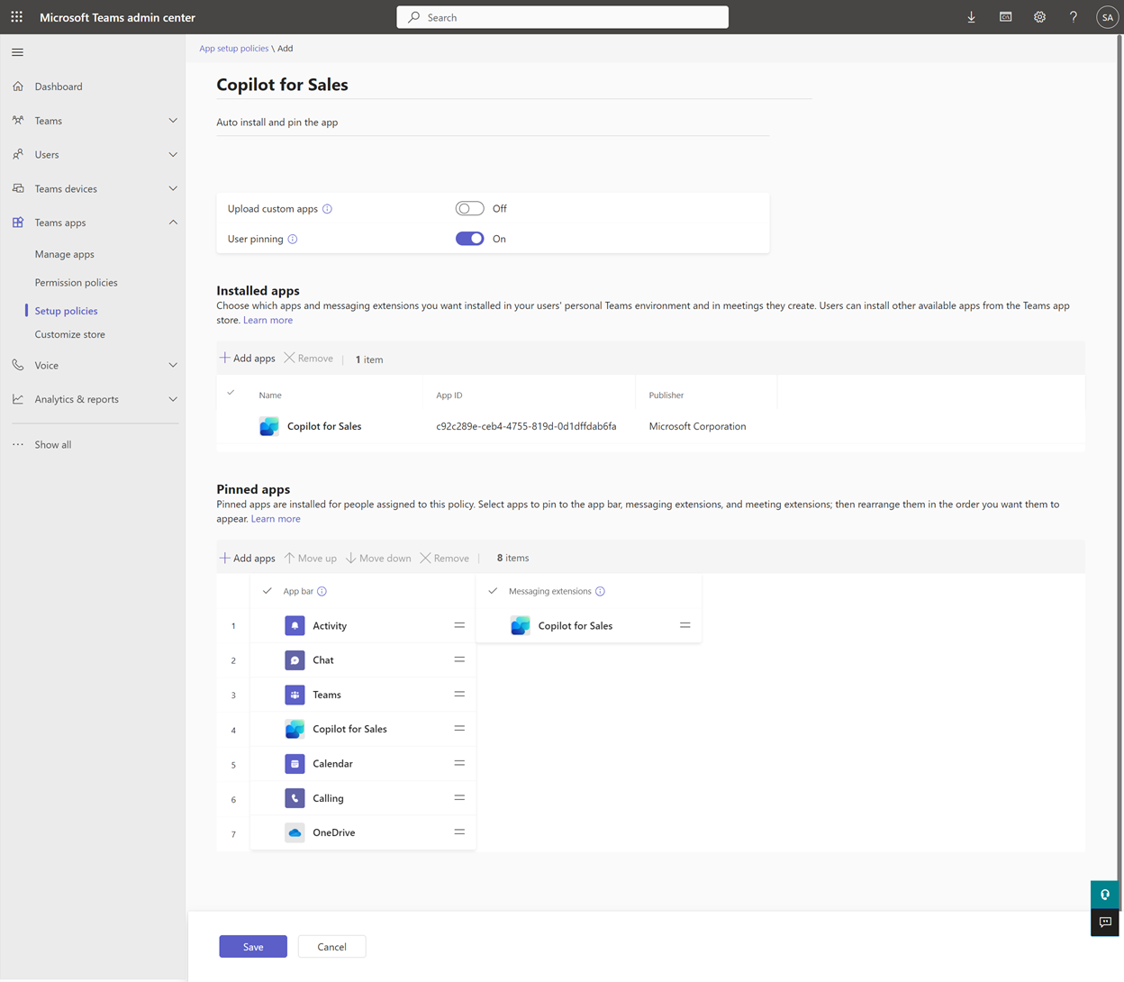Collapse the navigation with the hamburger icon
1124x982 pixels.
pos(17,51)
